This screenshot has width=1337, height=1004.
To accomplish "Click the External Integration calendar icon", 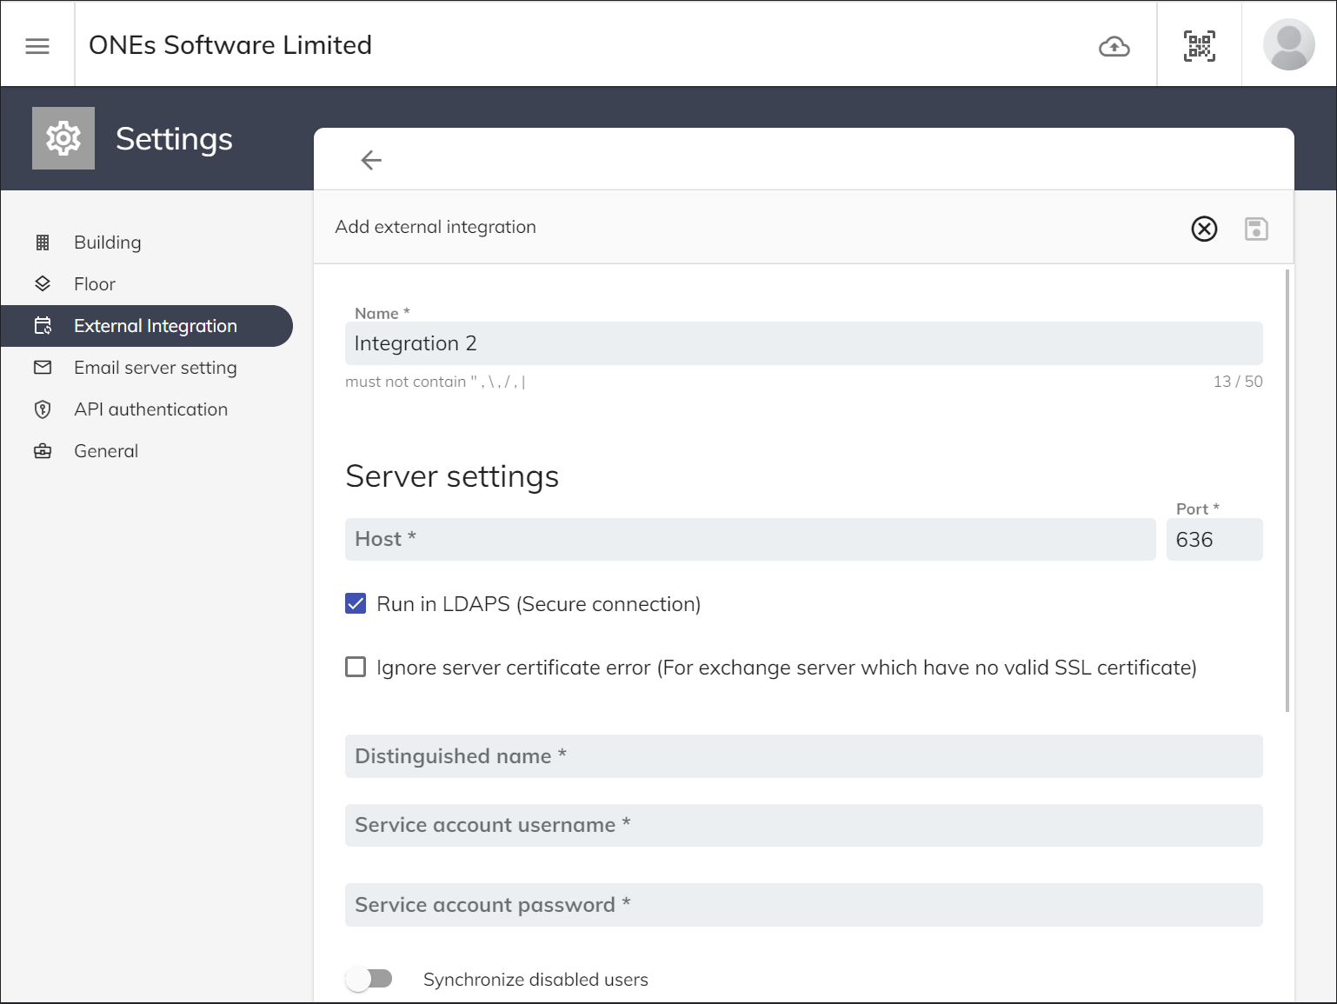I will coord(43,326).
